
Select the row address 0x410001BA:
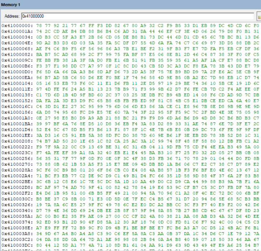point(17,124)
